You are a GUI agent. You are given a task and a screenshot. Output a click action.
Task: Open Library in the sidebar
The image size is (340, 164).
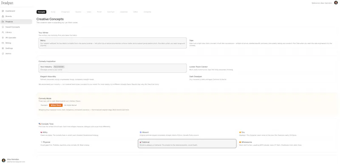pyautogui.click(x=16, y=32)
